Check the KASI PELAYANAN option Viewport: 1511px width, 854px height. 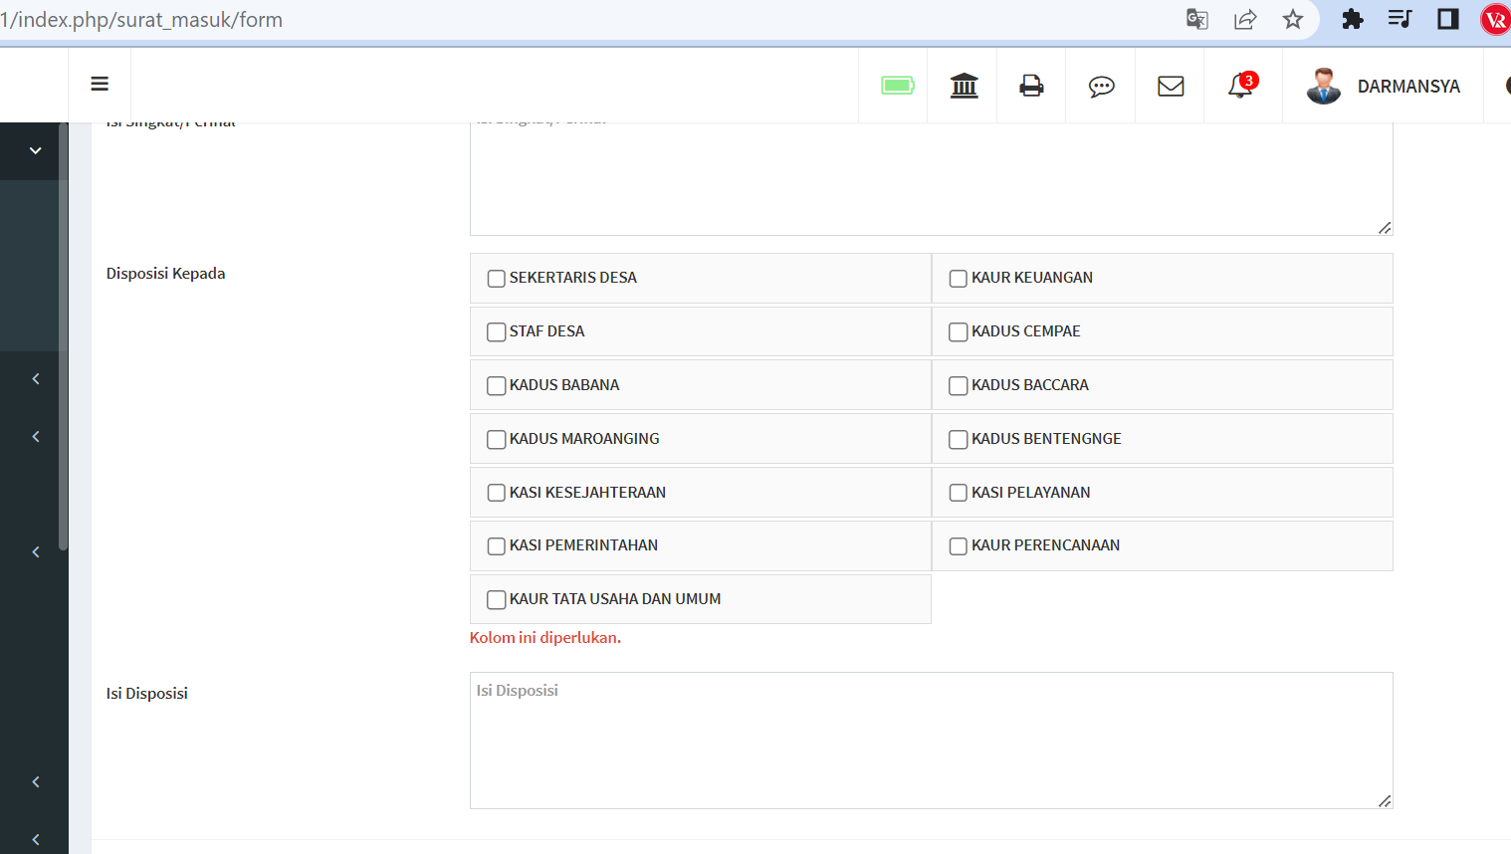tap(958, 492)
